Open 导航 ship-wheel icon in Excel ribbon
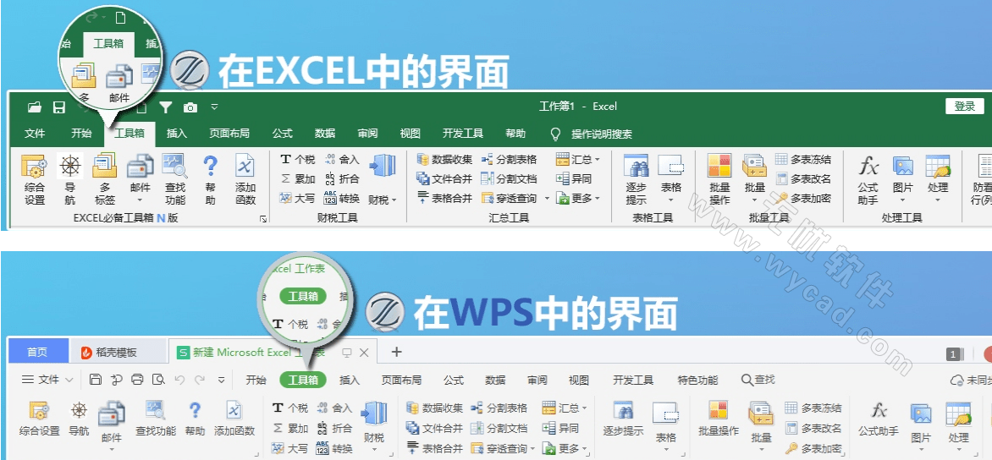 point(69,166)
